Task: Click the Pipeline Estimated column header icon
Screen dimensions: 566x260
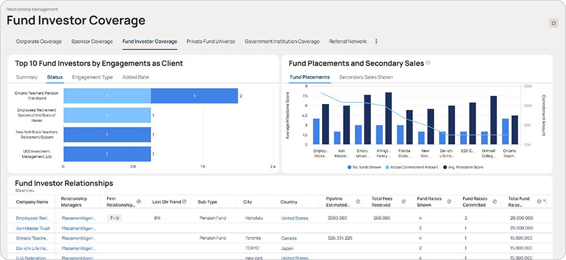Action: point(358,202)
